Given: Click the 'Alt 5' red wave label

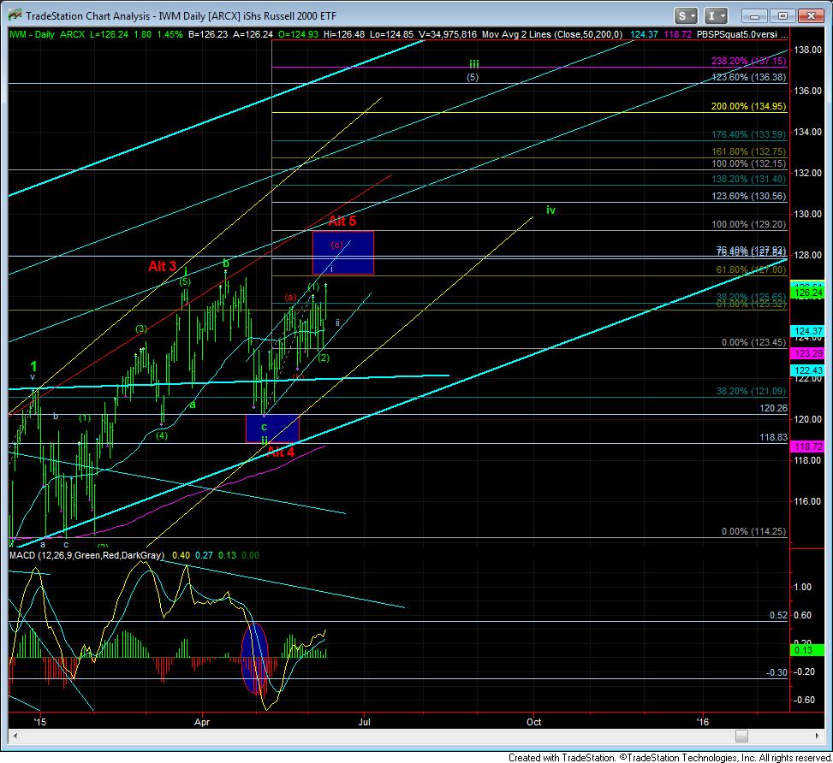Looking at the screenshot, I should point(342,222).
